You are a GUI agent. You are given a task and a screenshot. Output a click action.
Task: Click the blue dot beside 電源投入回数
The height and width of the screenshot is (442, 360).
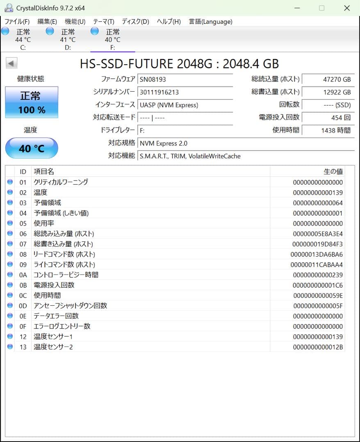pyautogui.click(x=9, y=285)
